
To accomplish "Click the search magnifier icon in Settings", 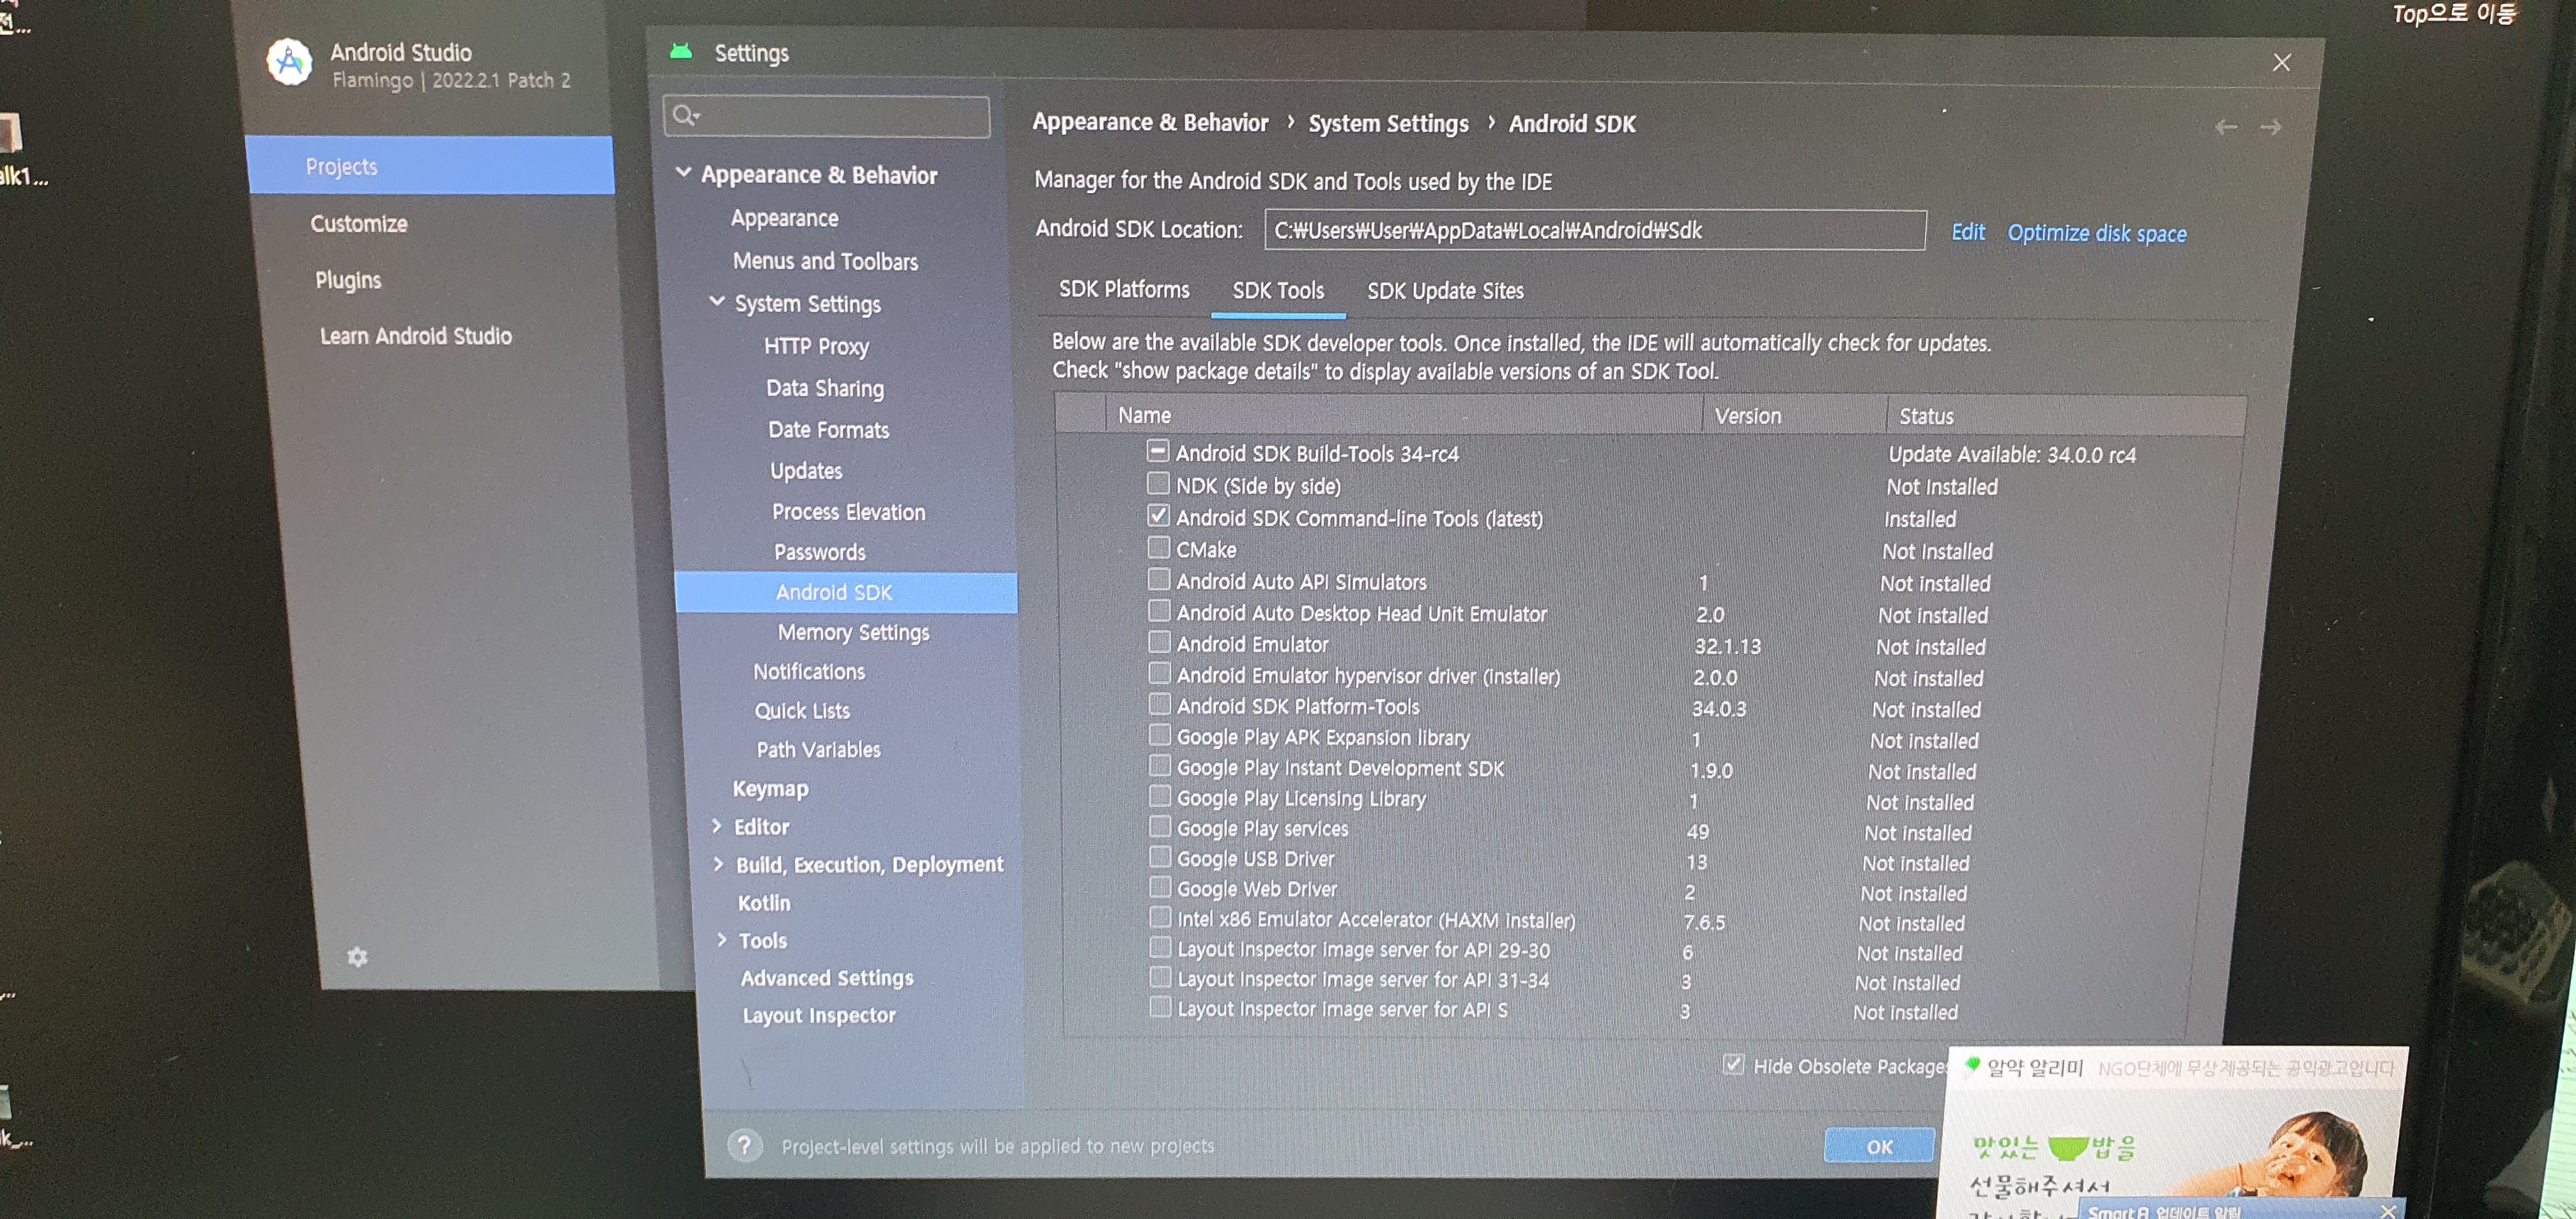I will point(685,116).
